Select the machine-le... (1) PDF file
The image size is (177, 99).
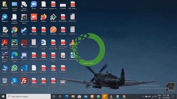(34, 57)
